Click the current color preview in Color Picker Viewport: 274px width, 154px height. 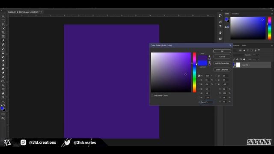(203, 63)
